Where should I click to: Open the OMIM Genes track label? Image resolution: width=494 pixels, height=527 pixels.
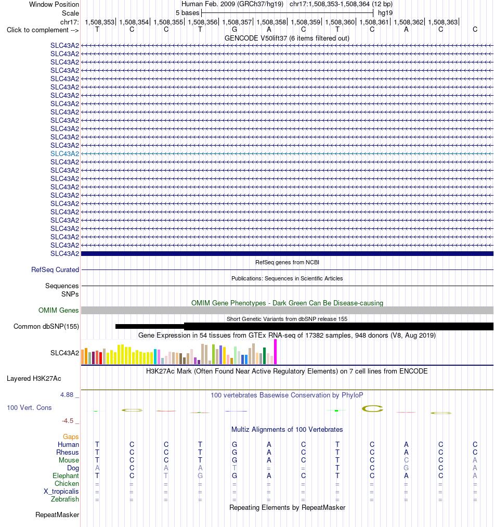coord(58,310)
